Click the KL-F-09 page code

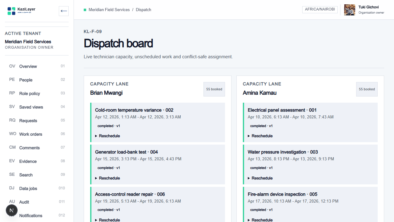(93, 31)
